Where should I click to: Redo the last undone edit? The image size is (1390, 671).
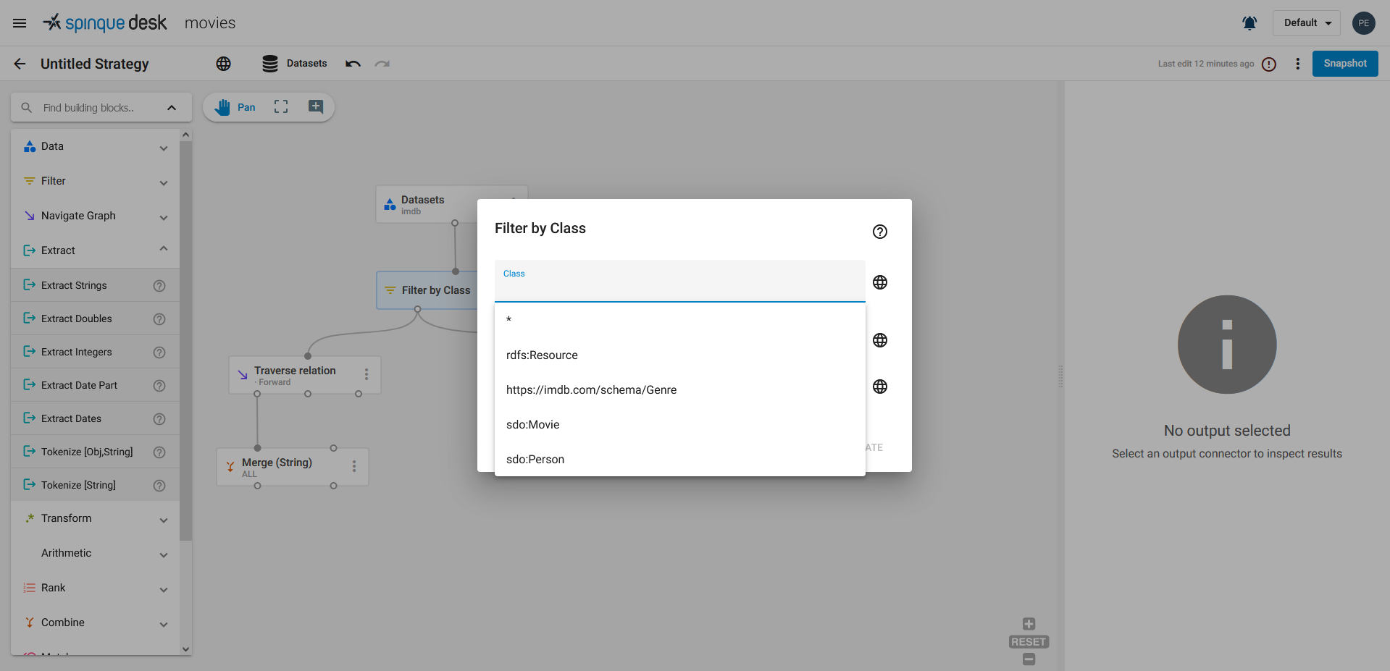382,64
